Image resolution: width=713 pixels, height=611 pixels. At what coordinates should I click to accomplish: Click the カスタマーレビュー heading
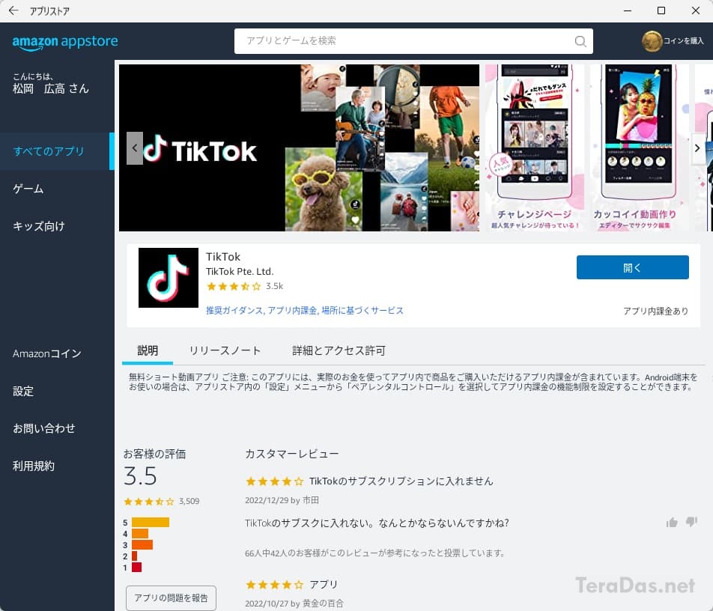(292, 455)
